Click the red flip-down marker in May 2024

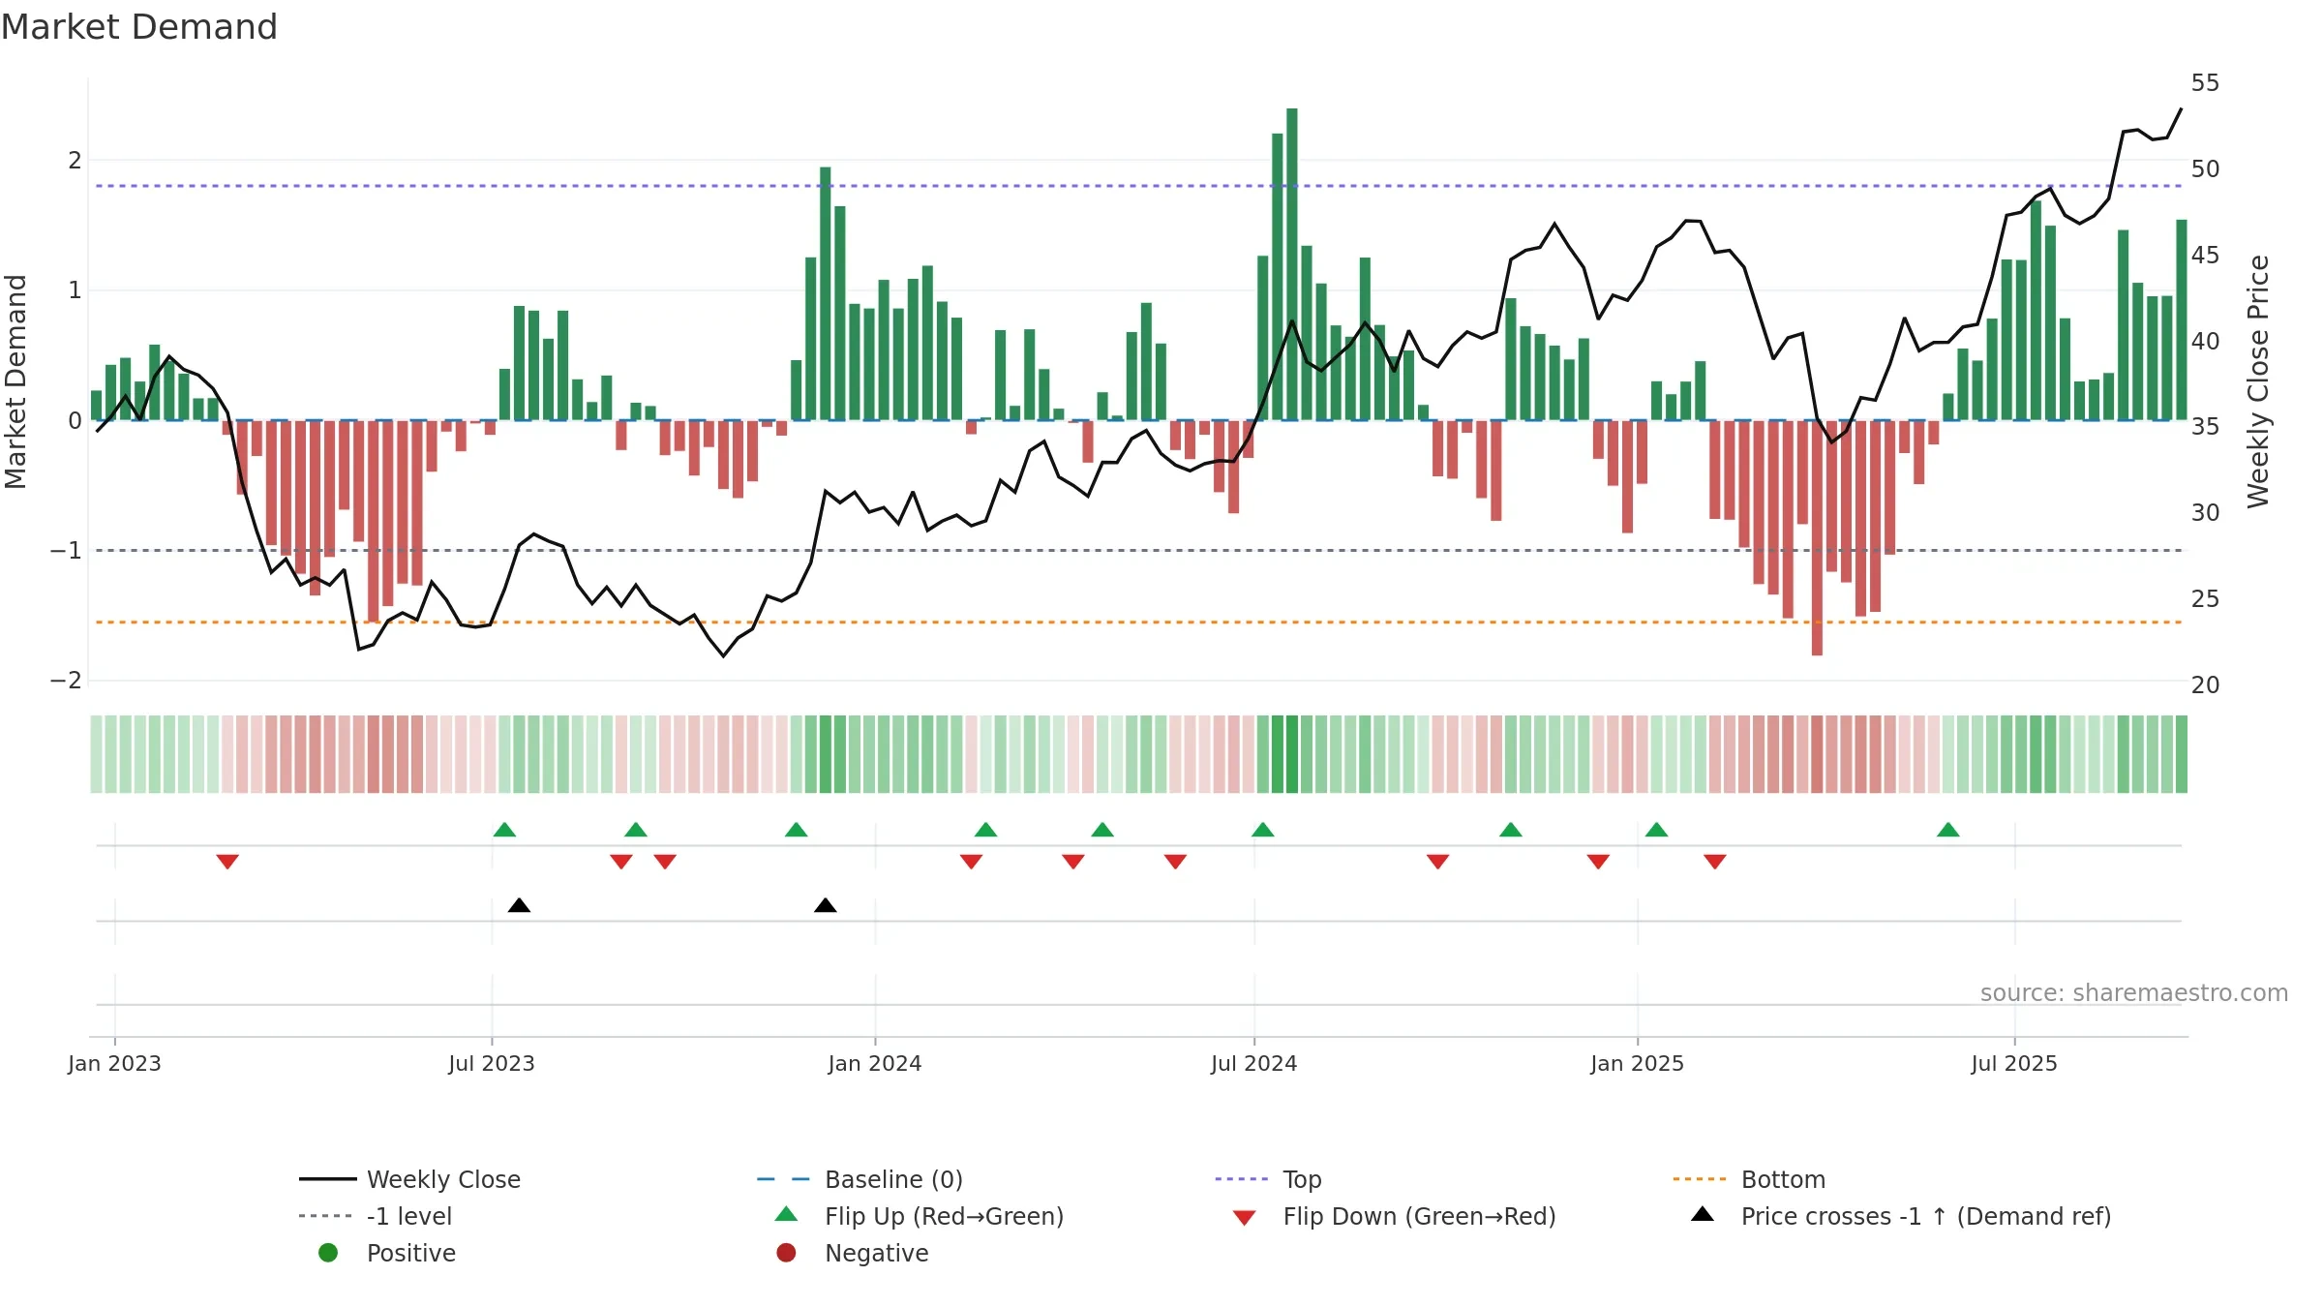tap(1176, 862)
